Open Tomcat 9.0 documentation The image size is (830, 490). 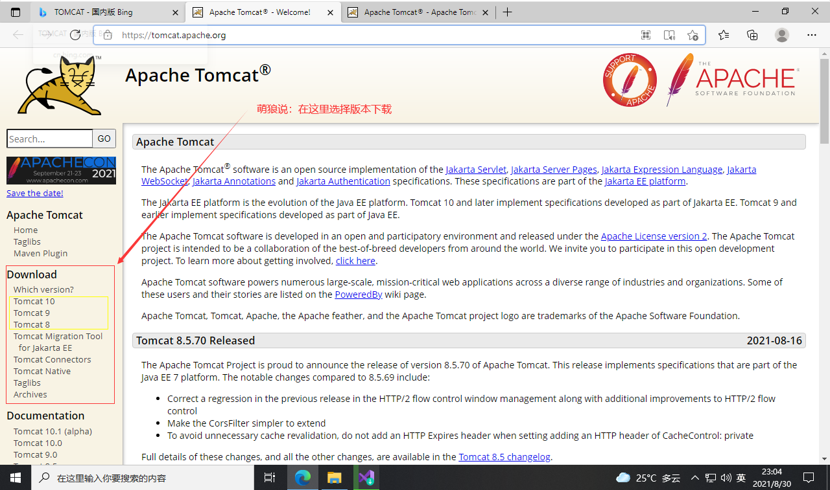(x=35, y=454)
